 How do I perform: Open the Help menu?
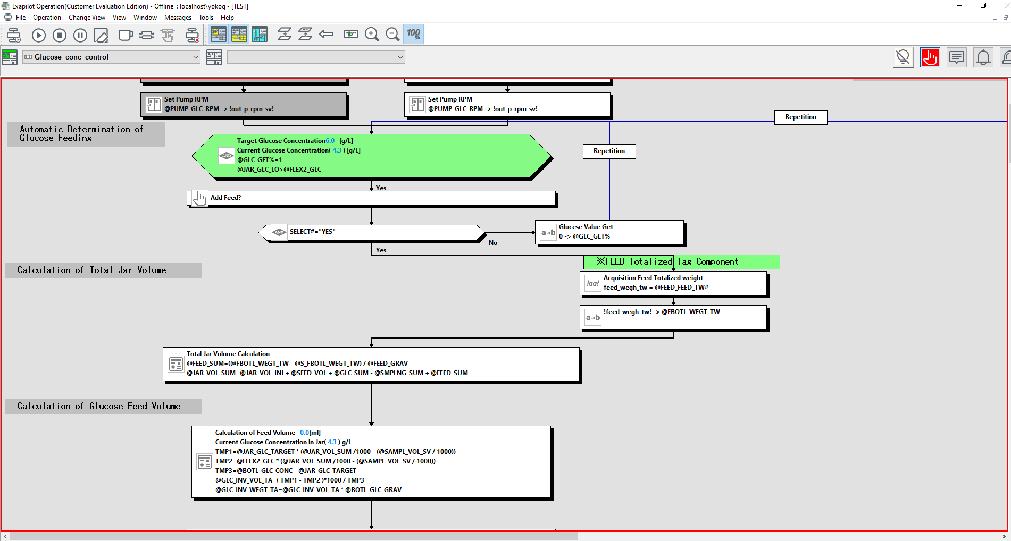click(227, 18)
